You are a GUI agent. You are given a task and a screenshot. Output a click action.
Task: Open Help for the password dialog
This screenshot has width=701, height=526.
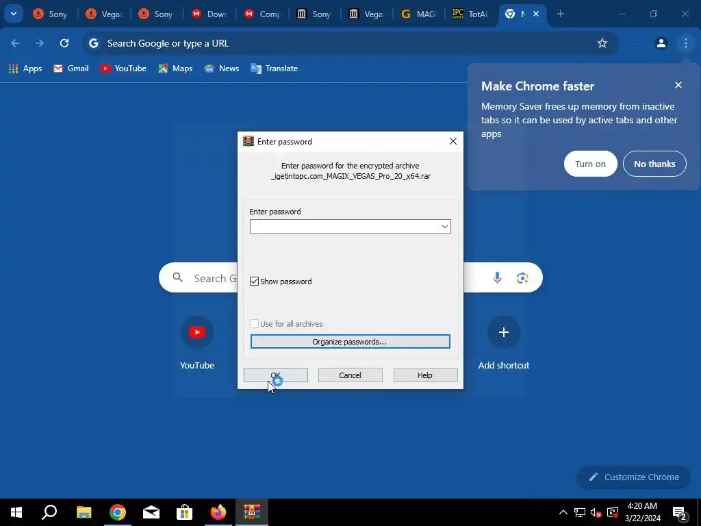pos(425,375)
